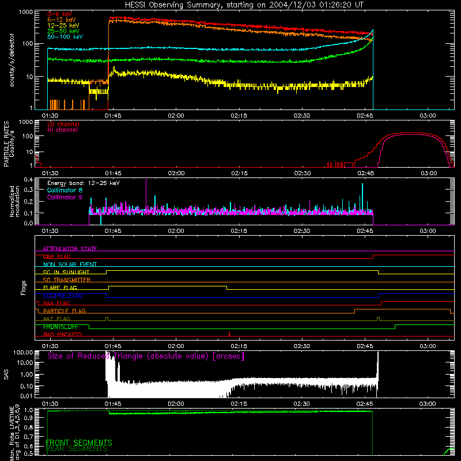The height and width of the screenshot is (461, 461).
Task: Click the bad packets red marker near 02:12
Action: coord(229,334)
